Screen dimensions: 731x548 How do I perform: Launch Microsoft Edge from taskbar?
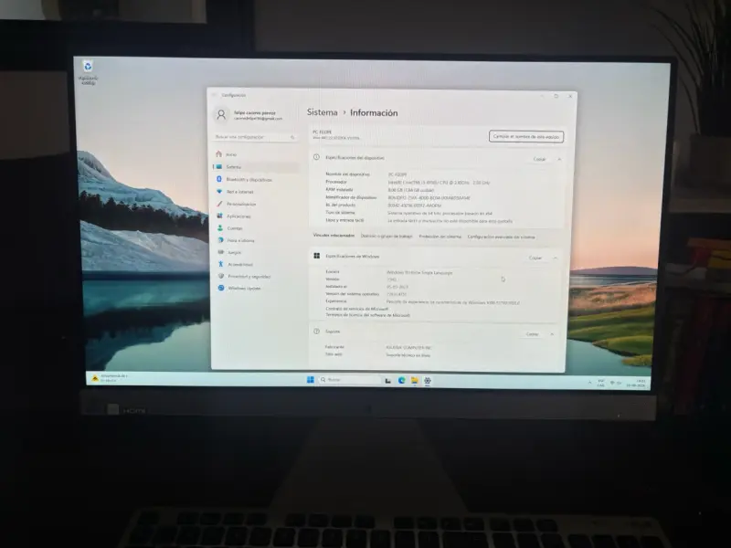[401, 381]
